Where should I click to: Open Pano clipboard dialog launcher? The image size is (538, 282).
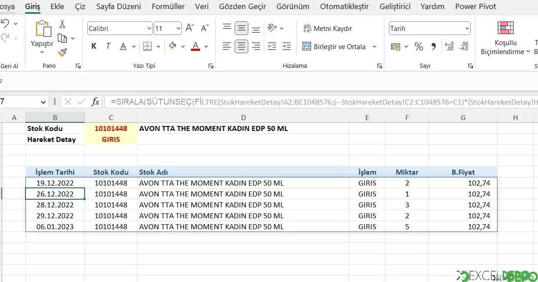78,66
